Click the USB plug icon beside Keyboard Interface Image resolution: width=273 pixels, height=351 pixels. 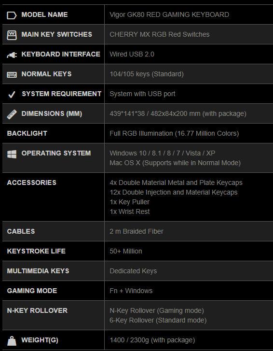[12, 55]
